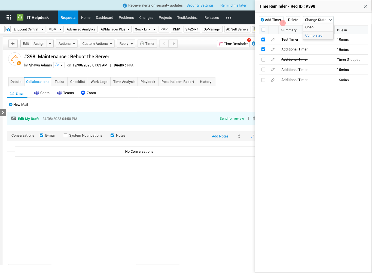Check the select-all checkbox in the timer list
This screenshot has height=273, width=372.
click(263, 30)
